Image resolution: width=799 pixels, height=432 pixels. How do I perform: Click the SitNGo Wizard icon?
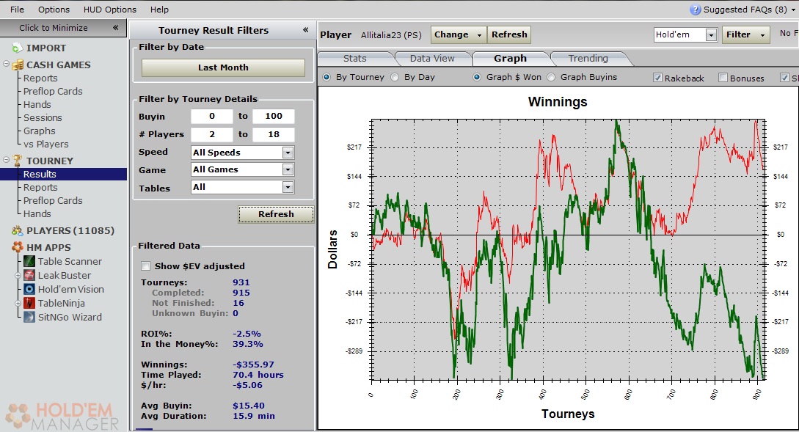click(29, 318)
